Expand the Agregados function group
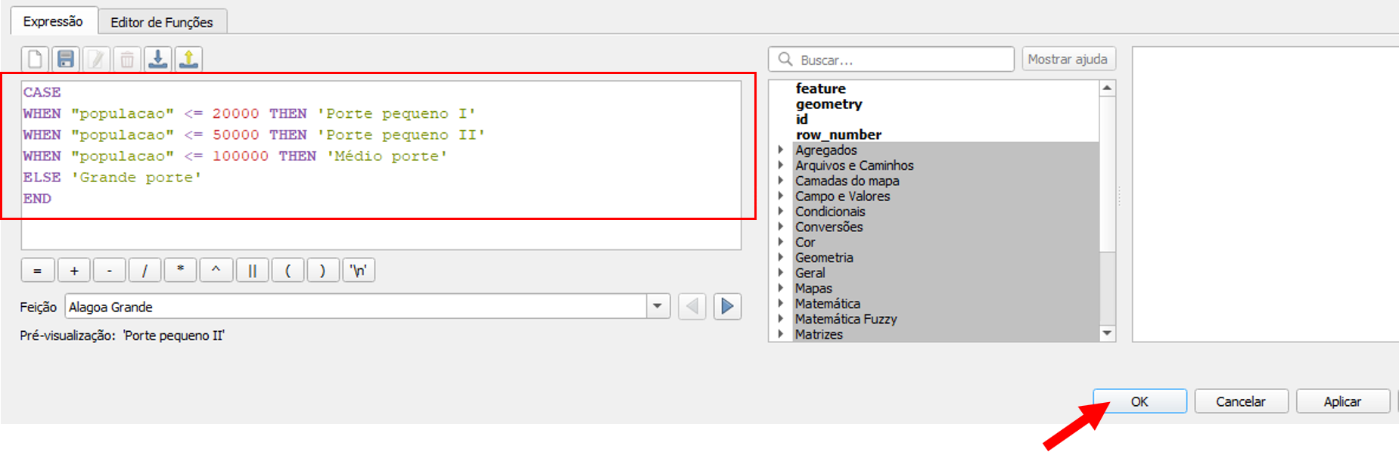The height and width of the screenshot is (452, 1399). [x=781, y=150]
